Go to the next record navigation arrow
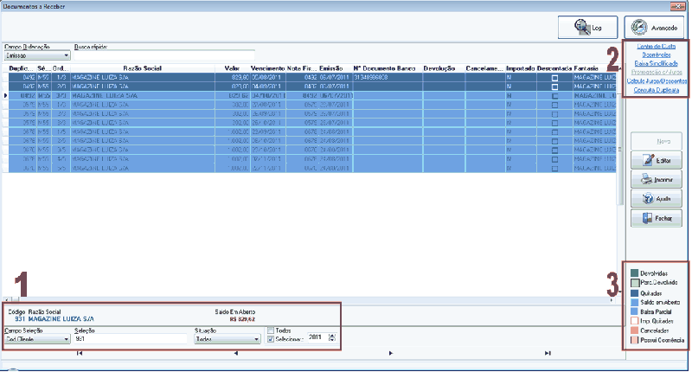The width and height of the screenshot is (692, 372). tap(391, 353)
